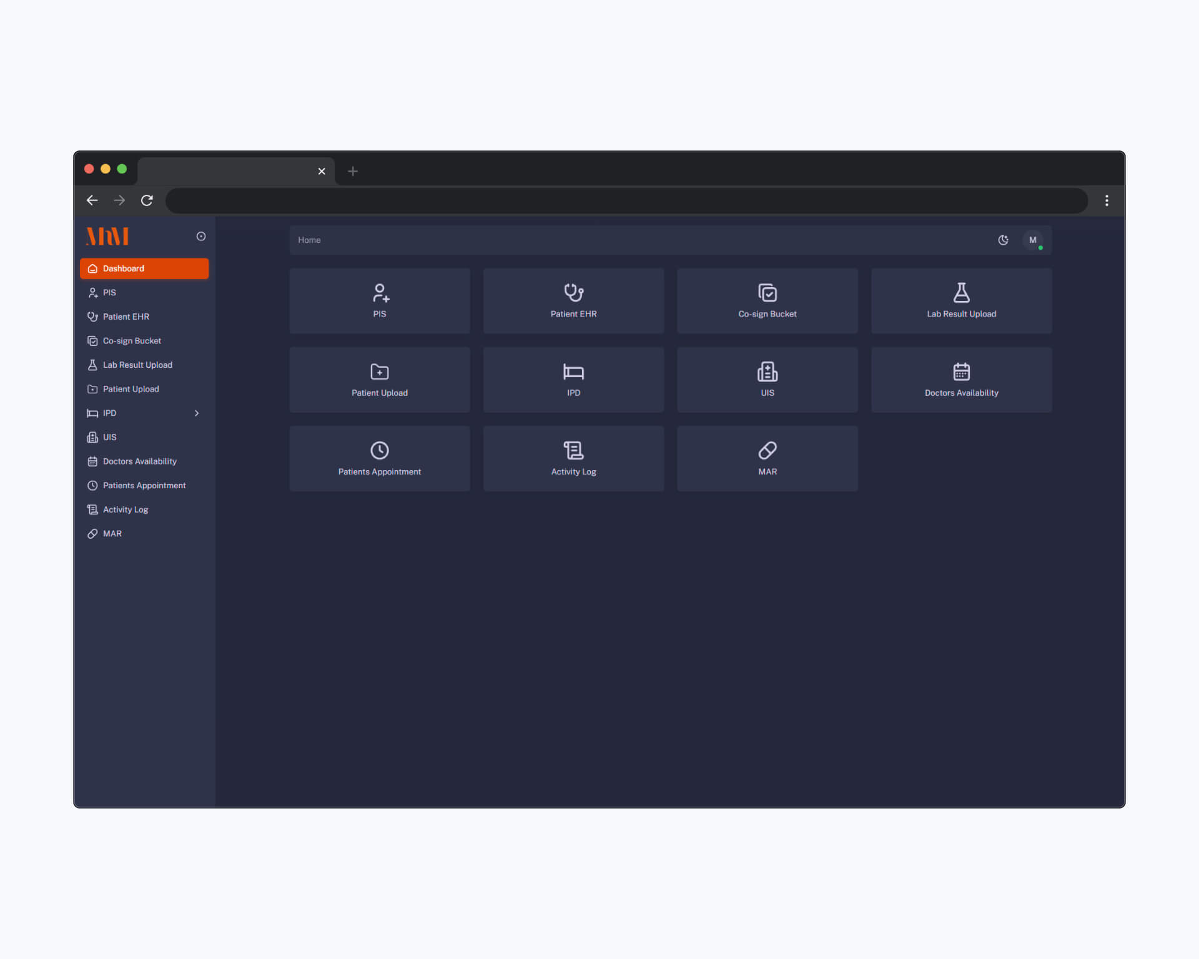The width and height of the screenshot is (1199, 959).
Task: Open the Co-sign Bucket tile
Action: tap(767, 300)
